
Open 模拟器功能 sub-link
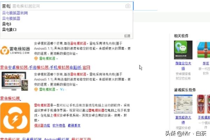[x=42, y=126]
